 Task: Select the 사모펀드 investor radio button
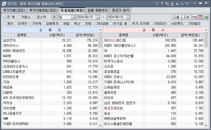[x=169, y=24]
